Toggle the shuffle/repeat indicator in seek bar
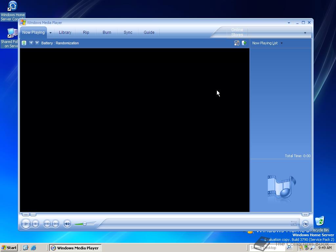Screen dimensions: 336x252 click(x=294, y=223)
